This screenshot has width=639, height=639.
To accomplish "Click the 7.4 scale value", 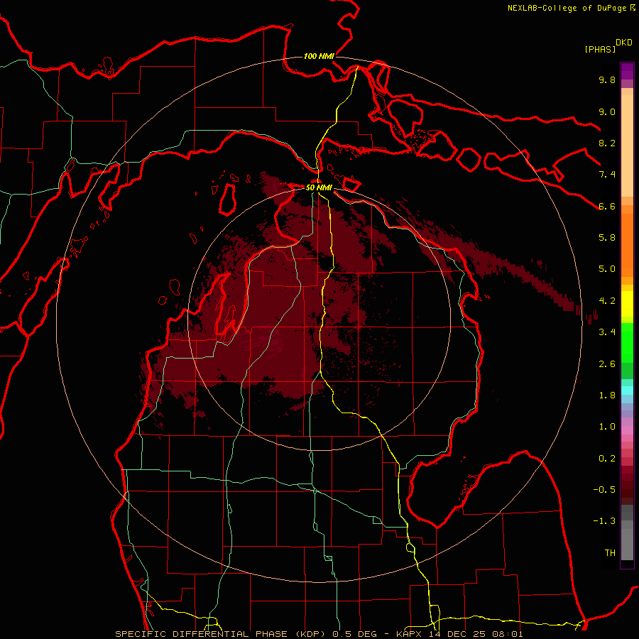I will point(607,175).
